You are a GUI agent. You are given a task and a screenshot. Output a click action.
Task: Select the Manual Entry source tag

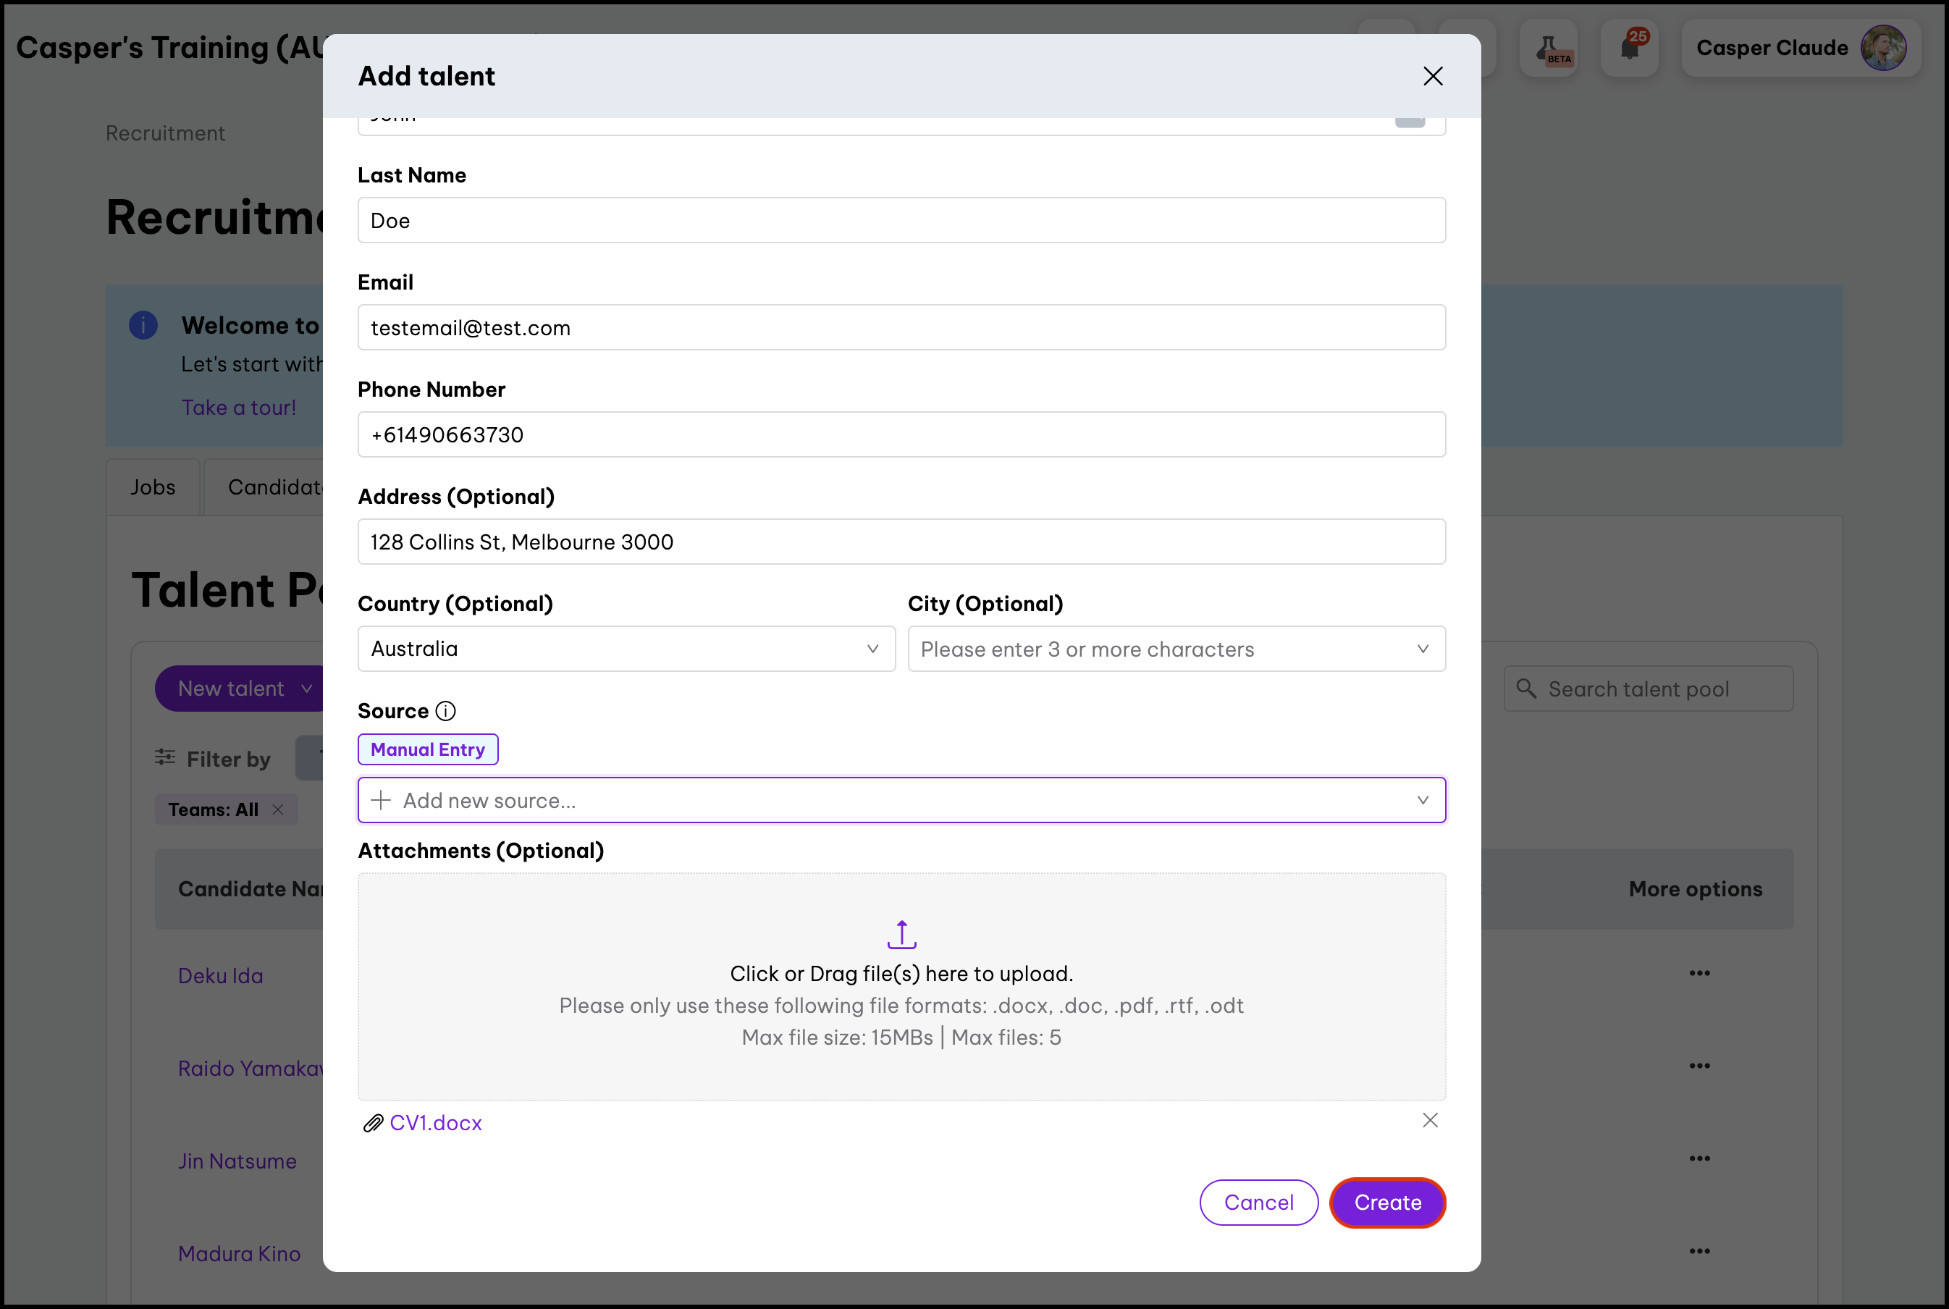tap(427, 749)
